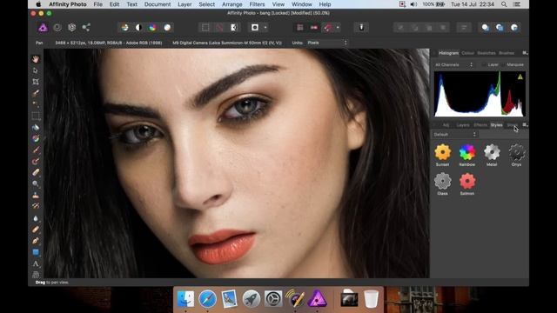
Task: Toggle the Quick Mask toolbar button
Action: tap(255, 27)
